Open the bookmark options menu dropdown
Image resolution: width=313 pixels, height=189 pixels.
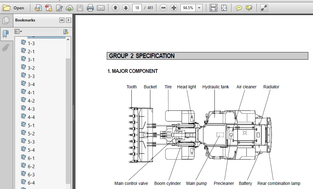18,32
